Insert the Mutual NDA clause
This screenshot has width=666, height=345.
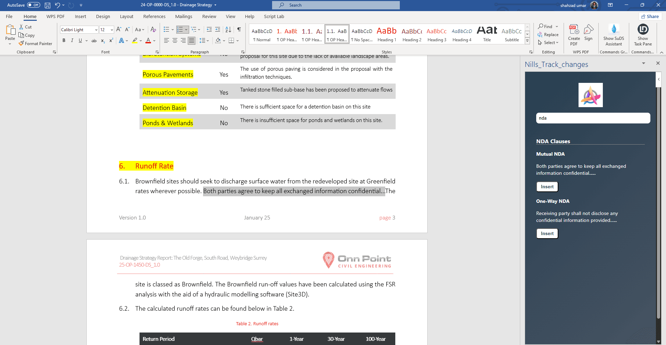547,187
